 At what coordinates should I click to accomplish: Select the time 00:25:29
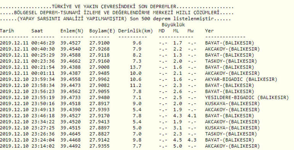click(x=43, y=55)
